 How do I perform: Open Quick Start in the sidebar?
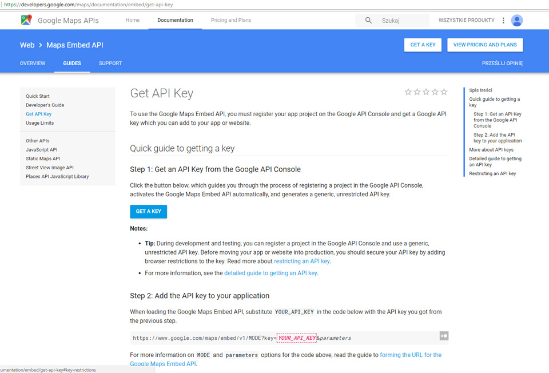[x=38, y=96]
